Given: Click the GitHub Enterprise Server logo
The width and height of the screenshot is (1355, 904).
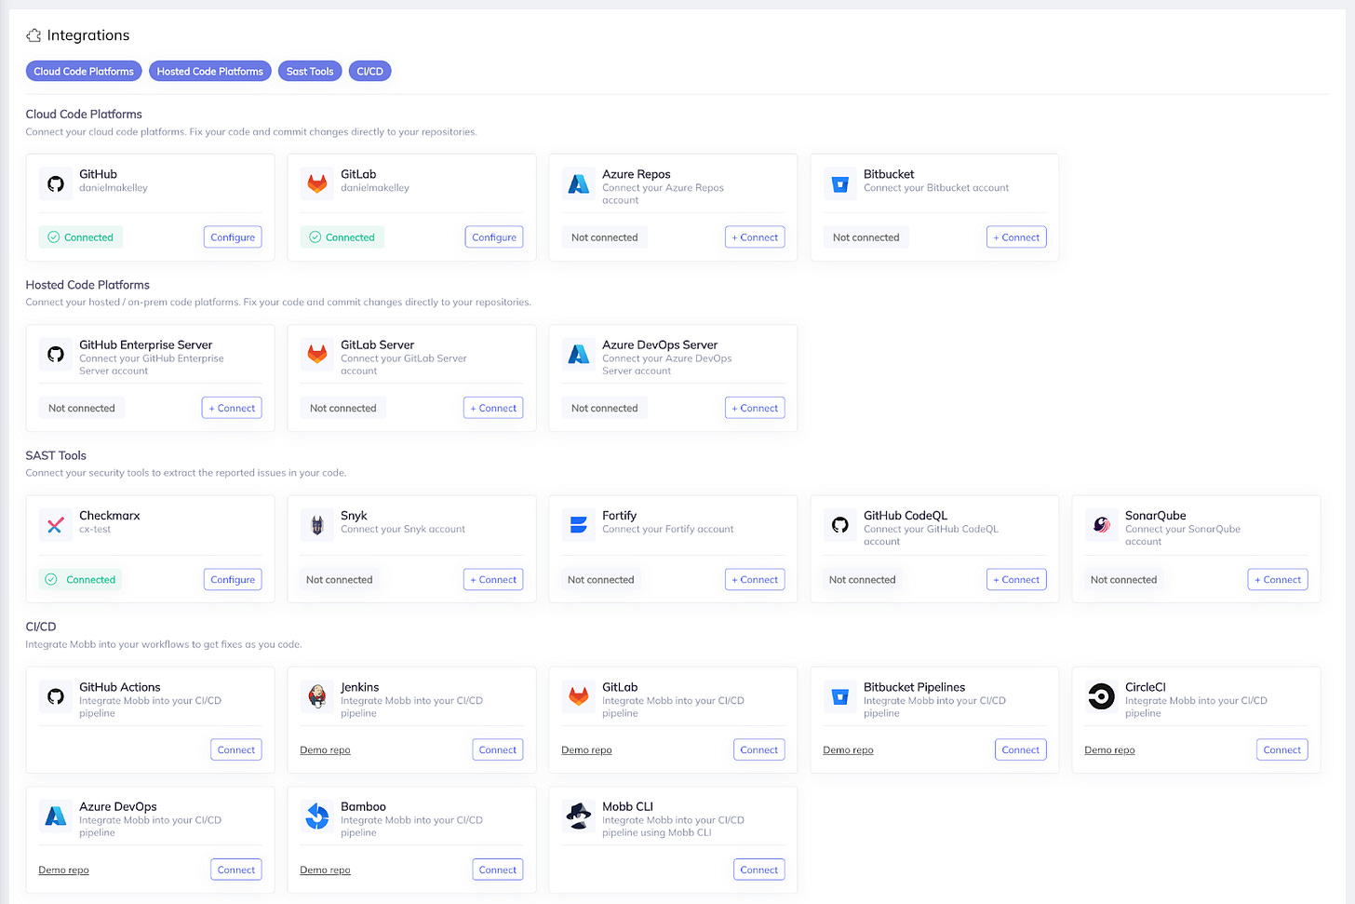Looking at the screenshot, I should pos(56,355).
